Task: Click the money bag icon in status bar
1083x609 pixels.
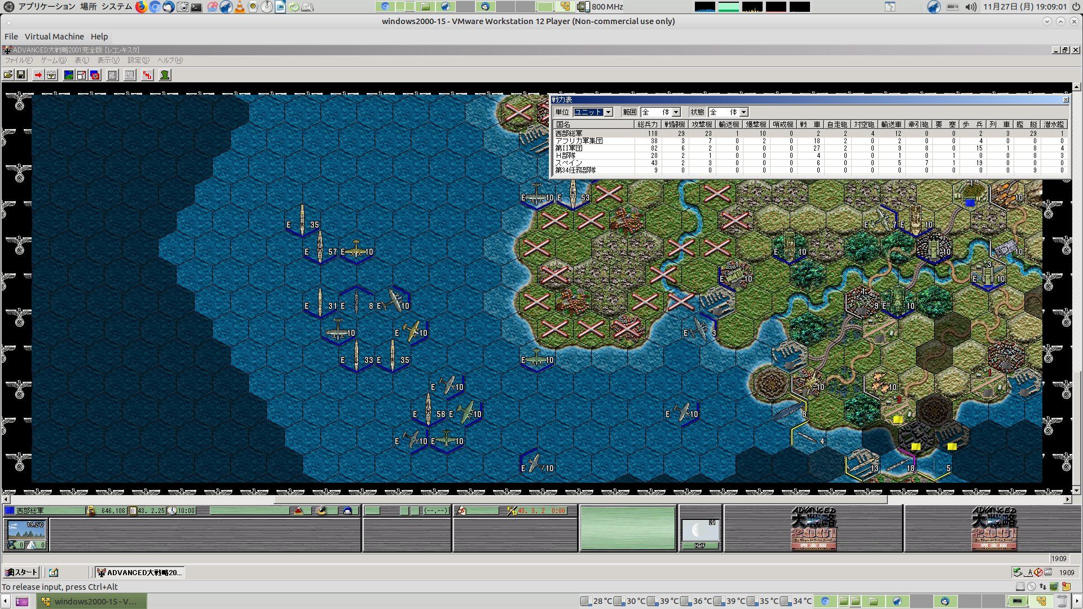Action: pos(91,511)
